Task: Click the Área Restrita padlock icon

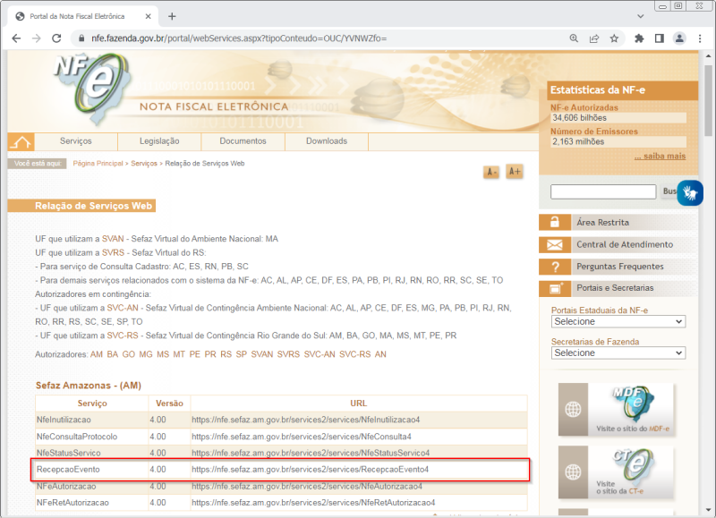Action: [x=557, y=221]
